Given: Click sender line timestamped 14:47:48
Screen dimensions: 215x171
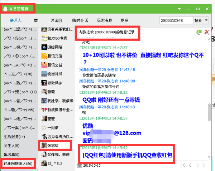Looking at the screenshot, I should pyautogui.click(x=107, y=70).
